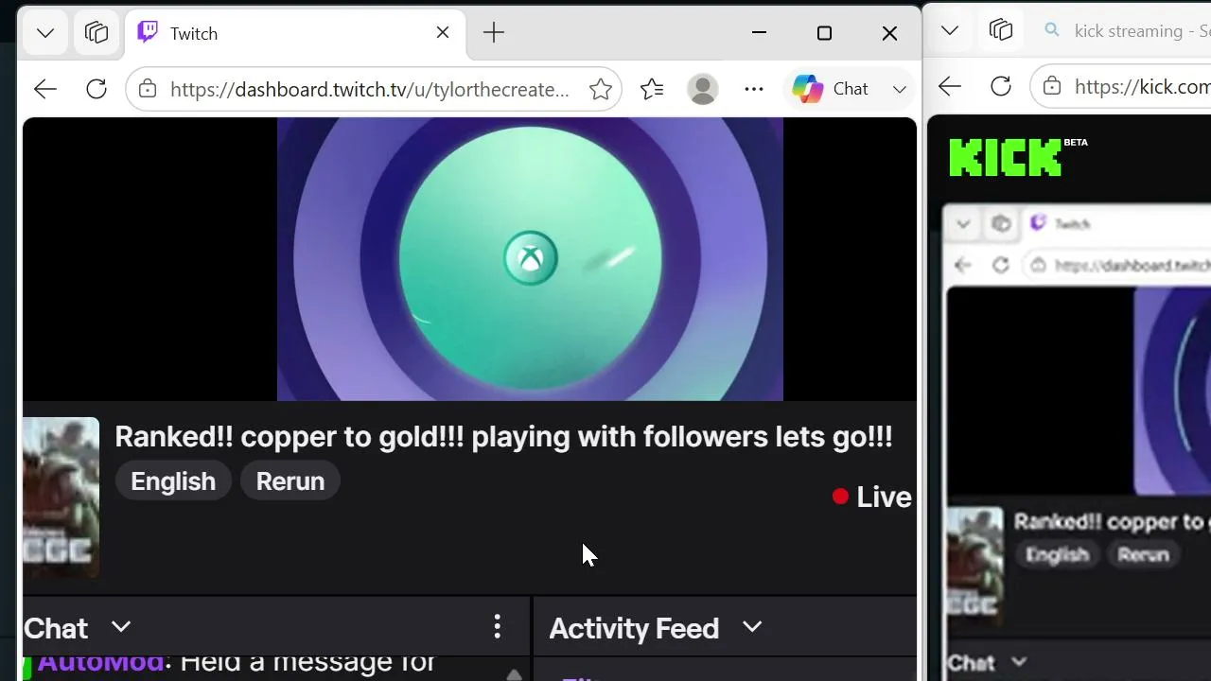Expand the Chat panel dropdown chevron
1211x681 pixels.
[x=121, y=626]
